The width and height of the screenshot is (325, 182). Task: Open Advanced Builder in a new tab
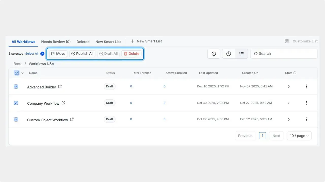coord(60,86)
